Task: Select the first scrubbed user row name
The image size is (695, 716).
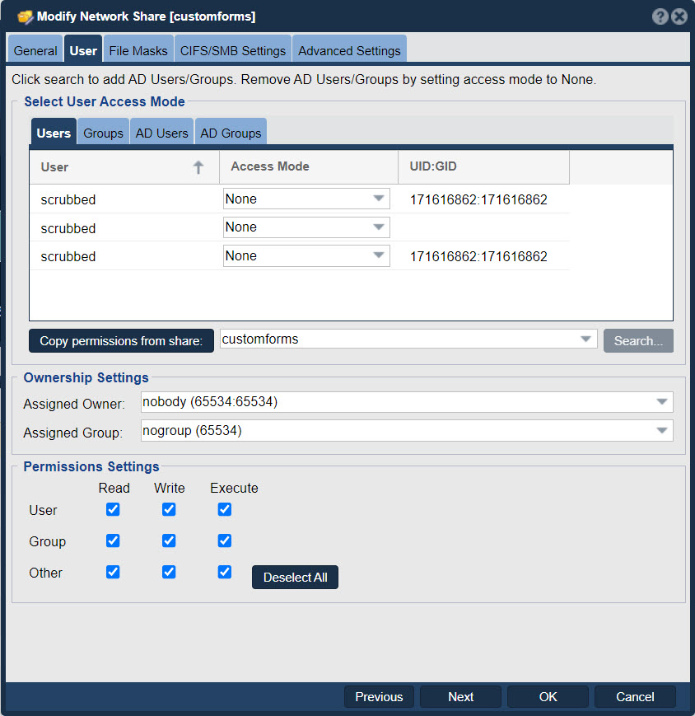Action: [x=68, y=199]
